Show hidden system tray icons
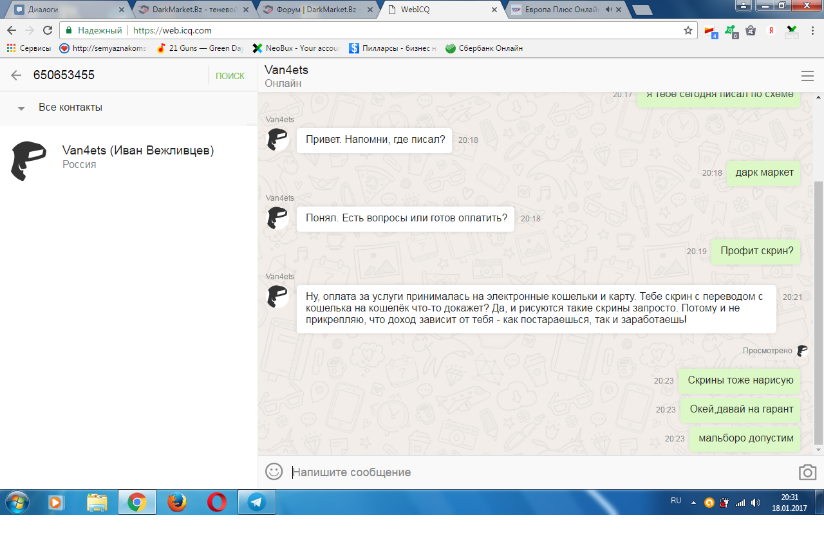The width and height of the screenshot is (824, 547). (694, 503)
